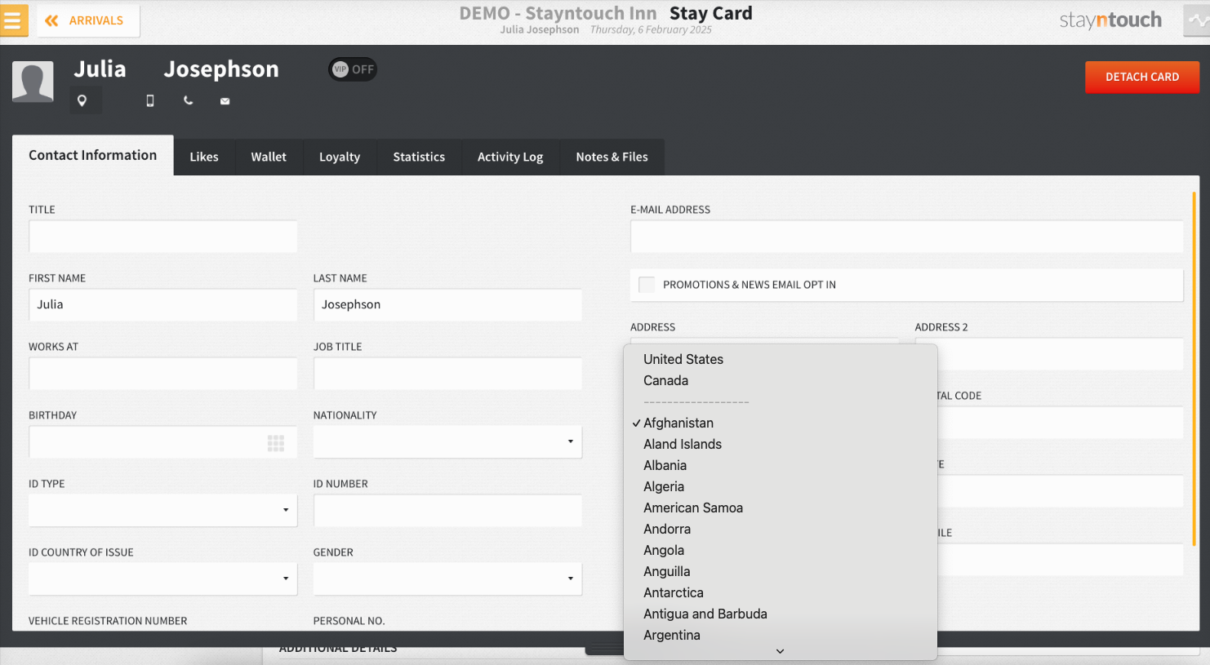Choose United States from country list
The height and width of the screenshot is (665, 1210).
781,359
